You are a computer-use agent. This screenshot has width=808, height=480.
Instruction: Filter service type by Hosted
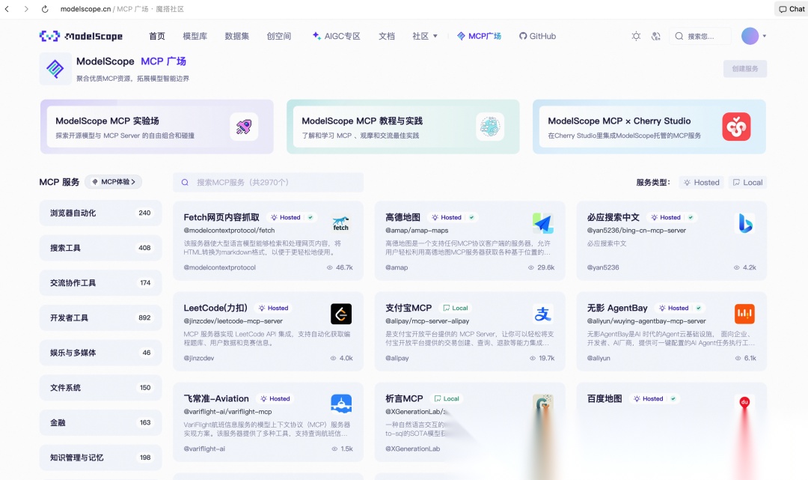[701, 183]
